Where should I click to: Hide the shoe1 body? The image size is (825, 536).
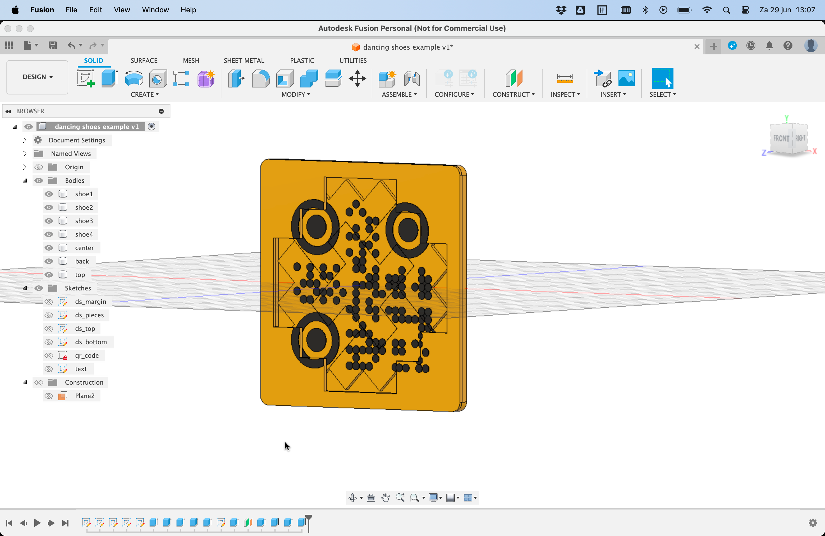coord(49,194)
